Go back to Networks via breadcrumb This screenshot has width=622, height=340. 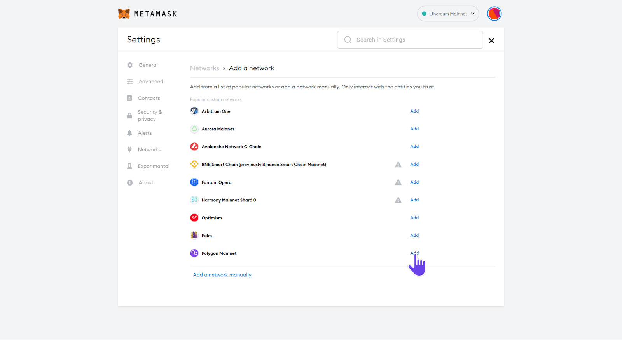[204, 68]
